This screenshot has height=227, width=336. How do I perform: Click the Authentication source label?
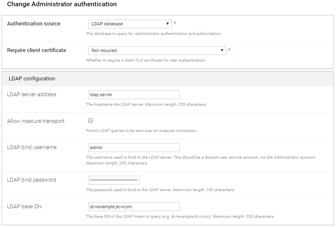click(34, 24)
